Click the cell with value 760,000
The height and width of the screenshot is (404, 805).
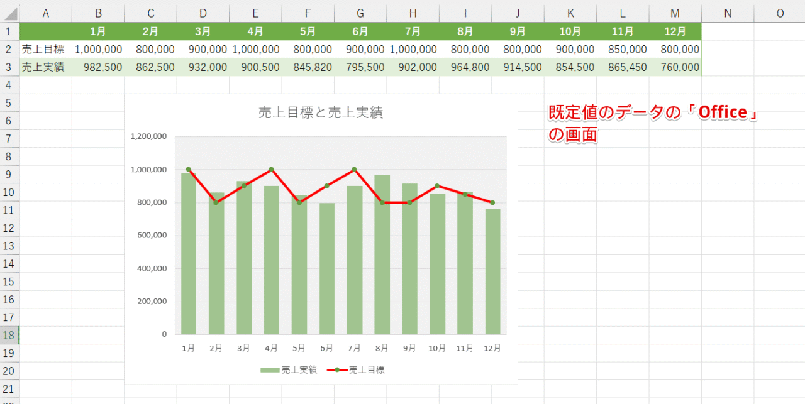tap(675, 67)
